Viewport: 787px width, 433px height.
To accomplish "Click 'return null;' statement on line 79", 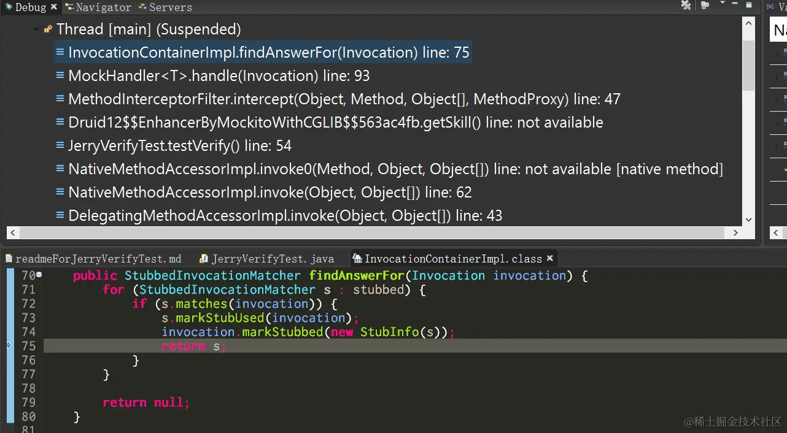I will click(146, 402).
